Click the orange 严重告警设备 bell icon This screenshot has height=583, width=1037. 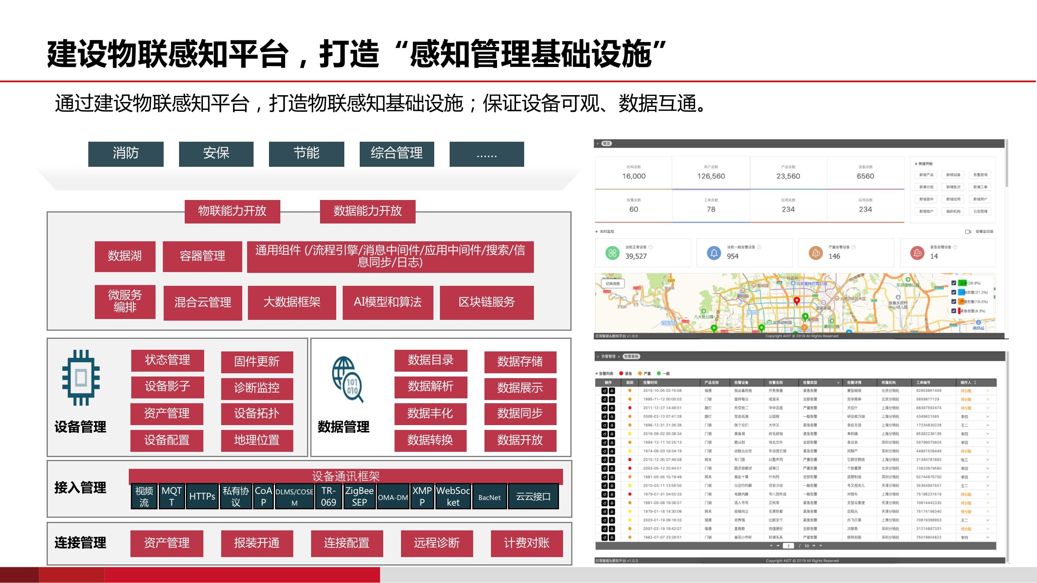tap(816, 253)
